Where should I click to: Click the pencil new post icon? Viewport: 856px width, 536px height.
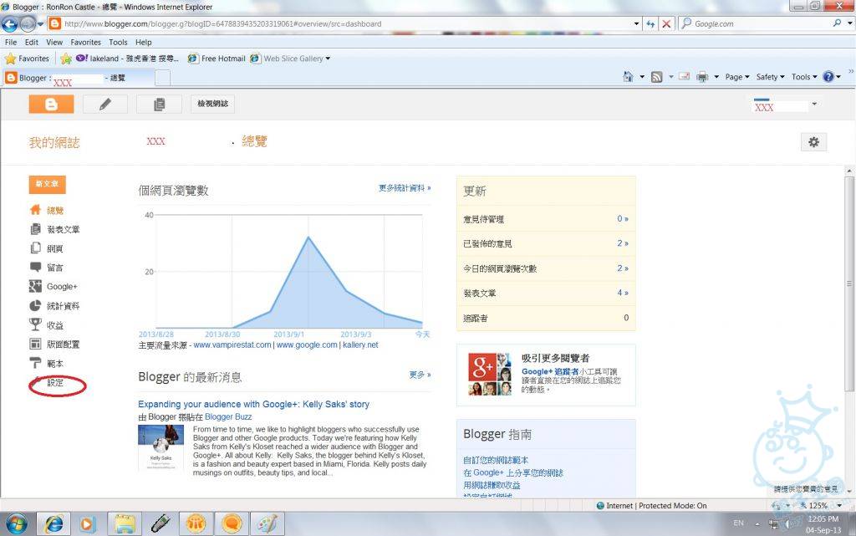coord(104,105)
